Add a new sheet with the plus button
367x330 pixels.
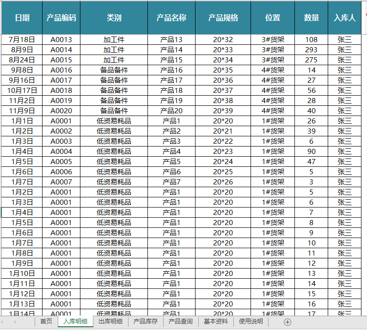pos(287,322)
